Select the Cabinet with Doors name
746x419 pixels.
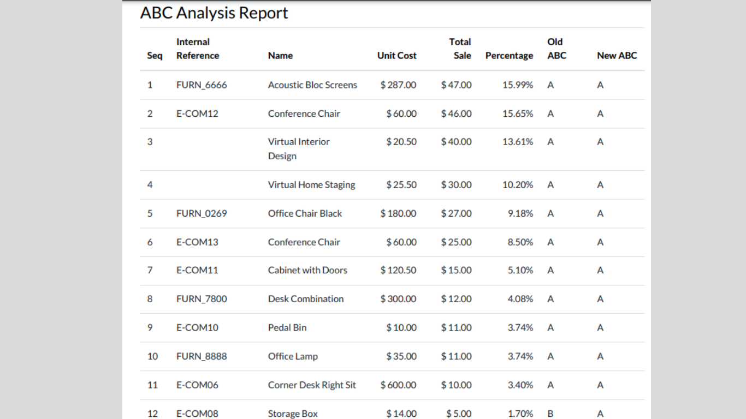click(x=307, y=271)
